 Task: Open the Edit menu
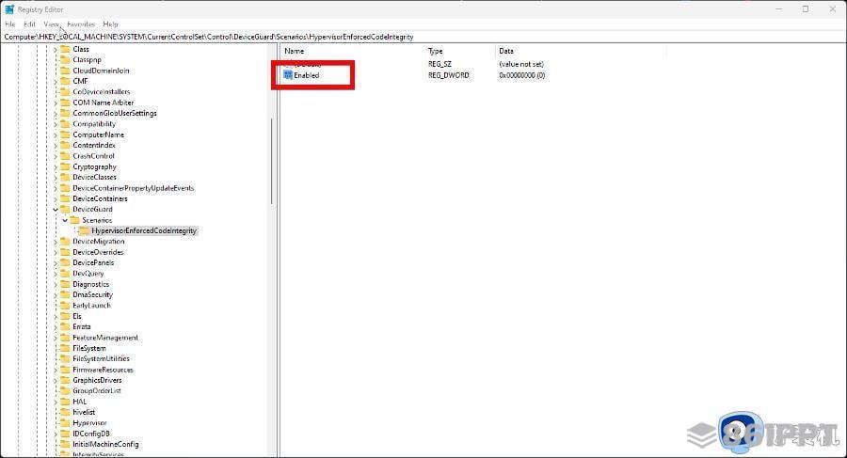click(29, 24)
